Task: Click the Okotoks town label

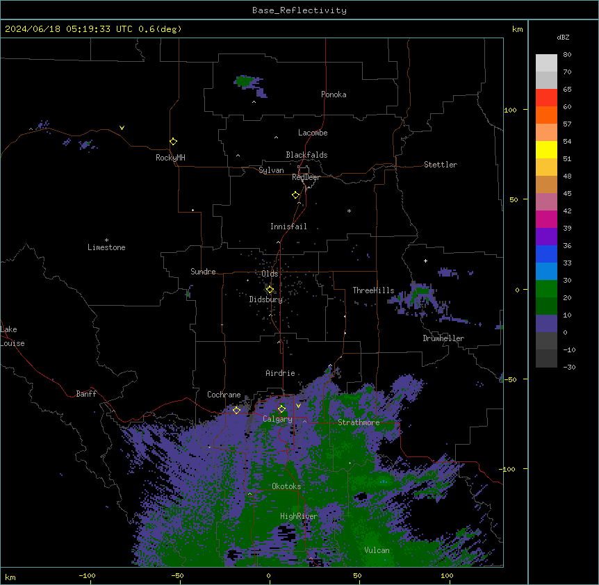Action: tap(286, 486)
